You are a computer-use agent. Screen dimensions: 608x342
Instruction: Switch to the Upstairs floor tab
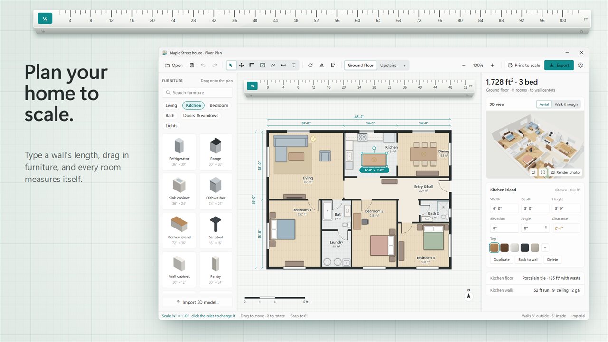pyautogui.click(x=388, y=66)
